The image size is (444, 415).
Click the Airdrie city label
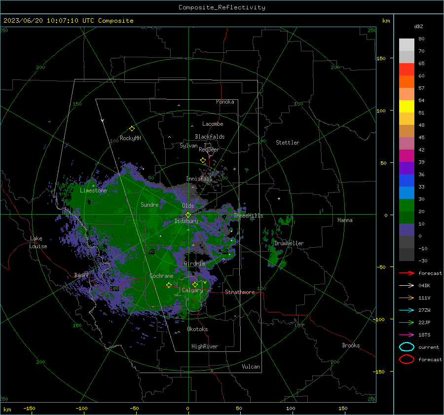pos(194,264)
